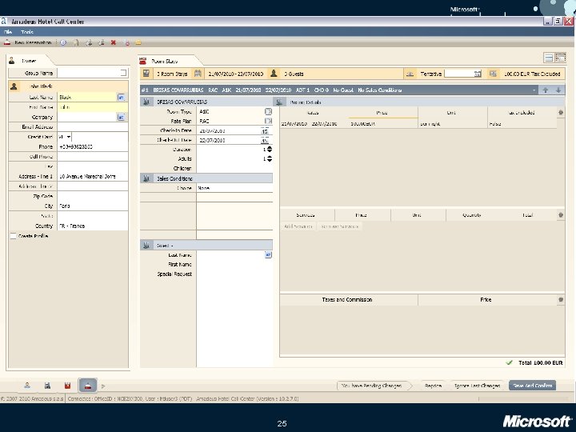Open the Check-In Date calendar

point(265,130)
